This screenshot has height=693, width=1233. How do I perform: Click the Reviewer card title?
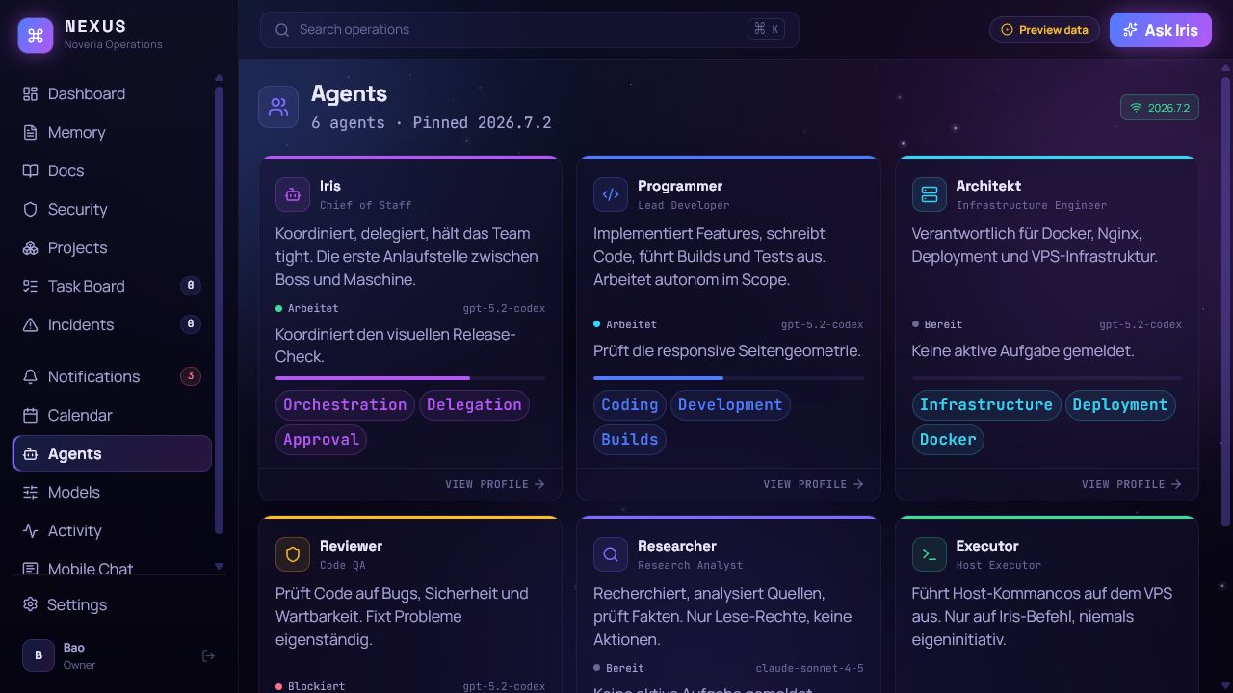click(351, 546)
